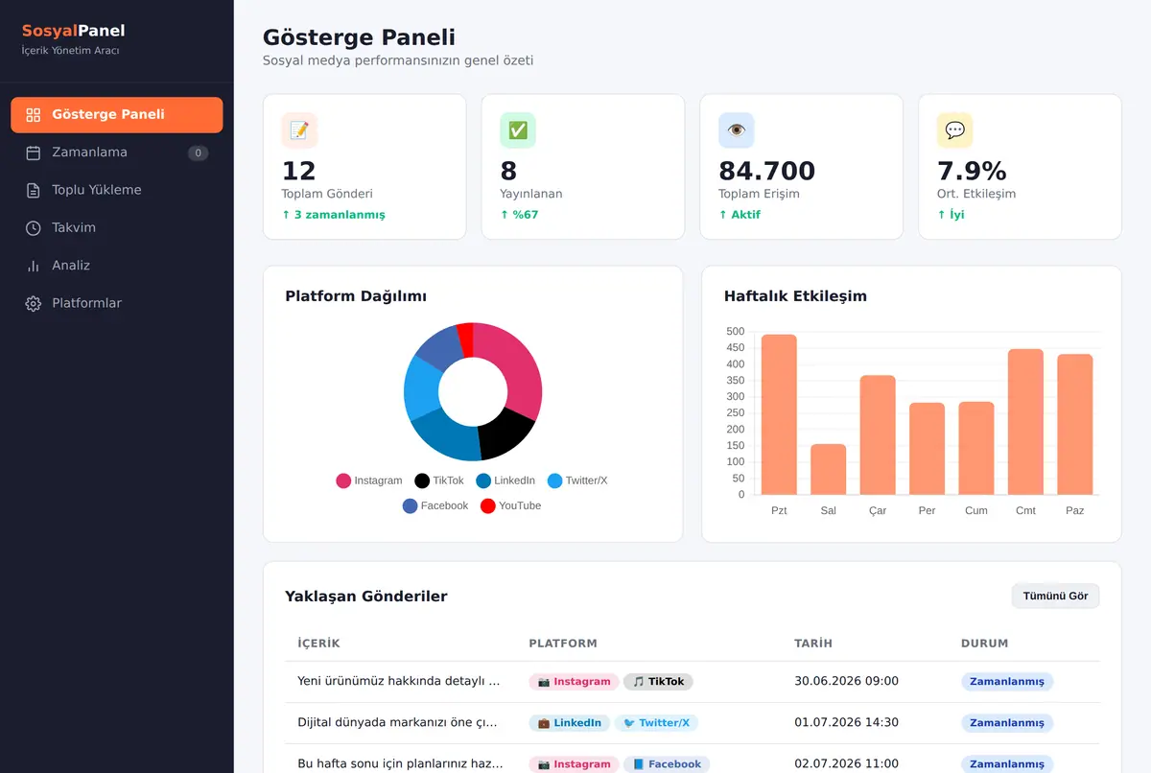
Task: Click the Zamanlama count badge
Action: point(198,152)
